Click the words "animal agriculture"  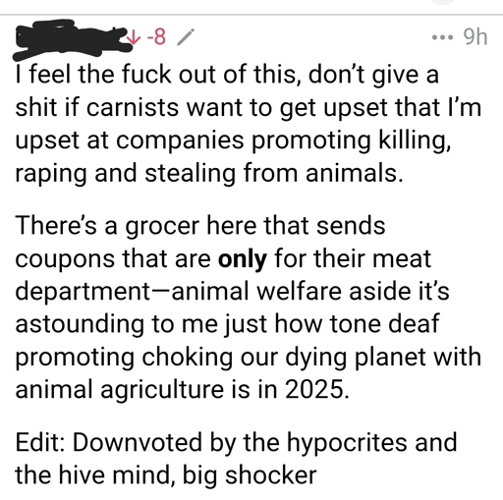(120, 390)
